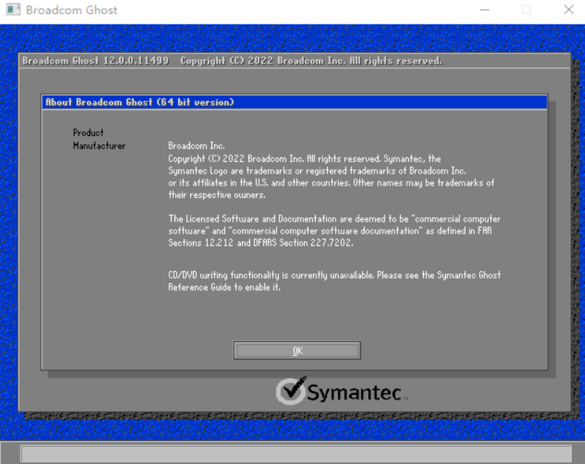
Task: Click the disabled maximize window button
Action: (x=527, y=10)
